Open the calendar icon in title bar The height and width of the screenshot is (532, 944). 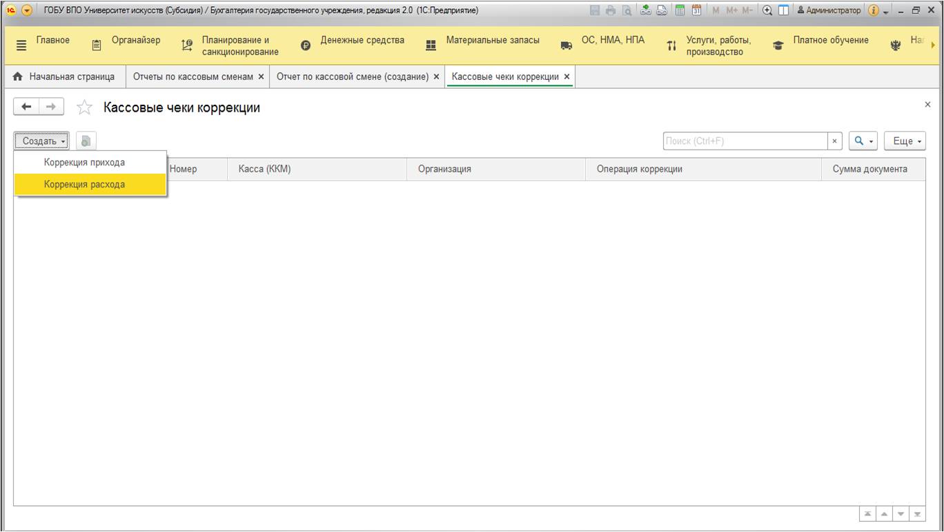[x=696, y=10]
